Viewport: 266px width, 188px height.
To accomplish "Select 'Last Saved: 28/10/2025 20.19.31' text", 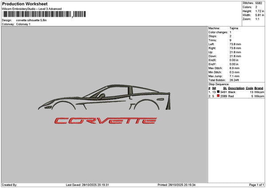I will pos(87,185).
